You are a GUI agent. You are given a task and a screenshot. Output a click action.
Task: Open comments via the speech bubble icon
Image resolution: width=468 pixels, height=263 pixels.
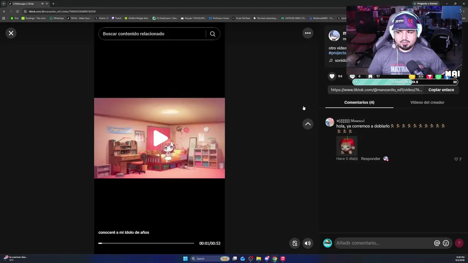[x=352, y=76]
